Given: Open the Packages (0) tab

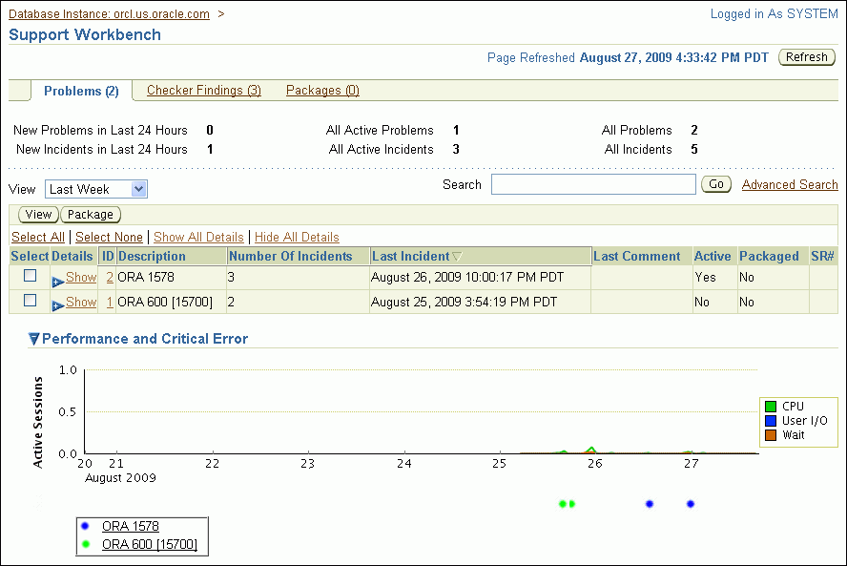Looking at the screenshot, I should [x=322, y=91].
